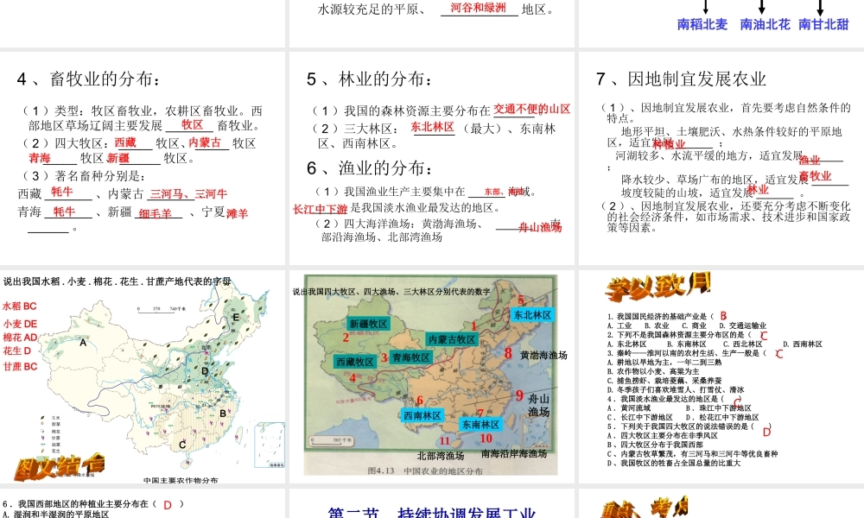The width and height of the screenshot is (864, 518).
Task: Click red number 9 beside 舟山渔场 on map
Action: [519, 395]
